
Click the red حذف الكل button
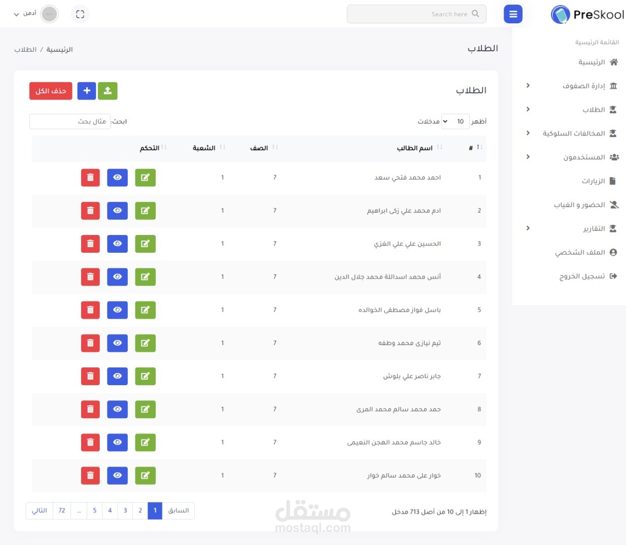(x=51, y=91)
